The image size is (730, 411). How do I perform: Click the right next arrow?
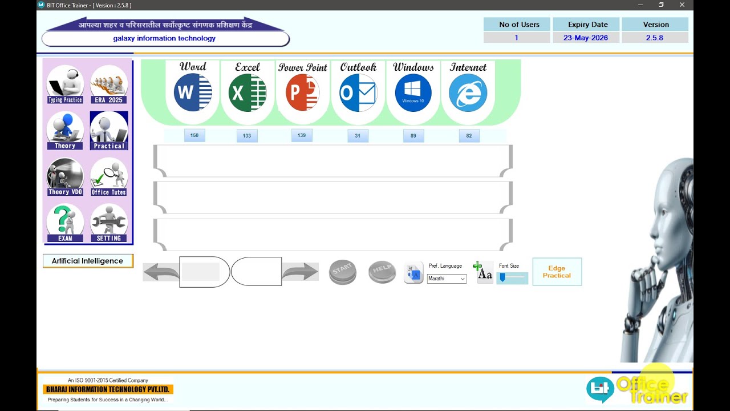point(300,272)
